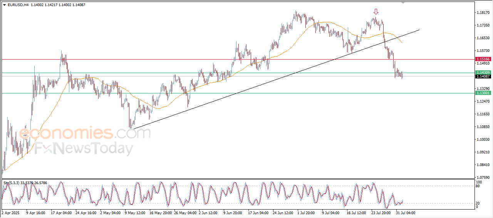493x218 pixels.
Task: Click the 1.07590 price axis label
Action: coord(483,178)
